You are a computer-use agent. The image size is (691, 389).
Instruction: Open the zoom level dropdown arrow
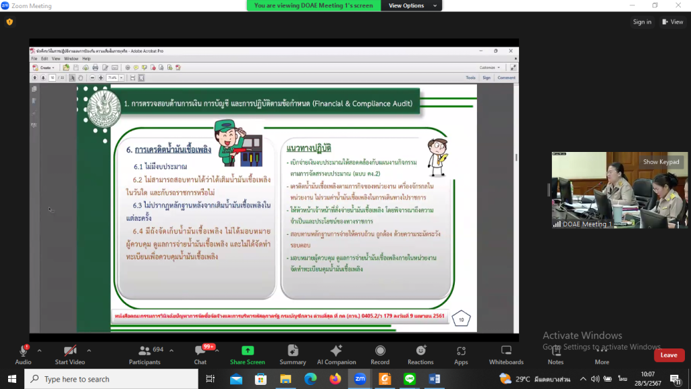click(121, 78)
